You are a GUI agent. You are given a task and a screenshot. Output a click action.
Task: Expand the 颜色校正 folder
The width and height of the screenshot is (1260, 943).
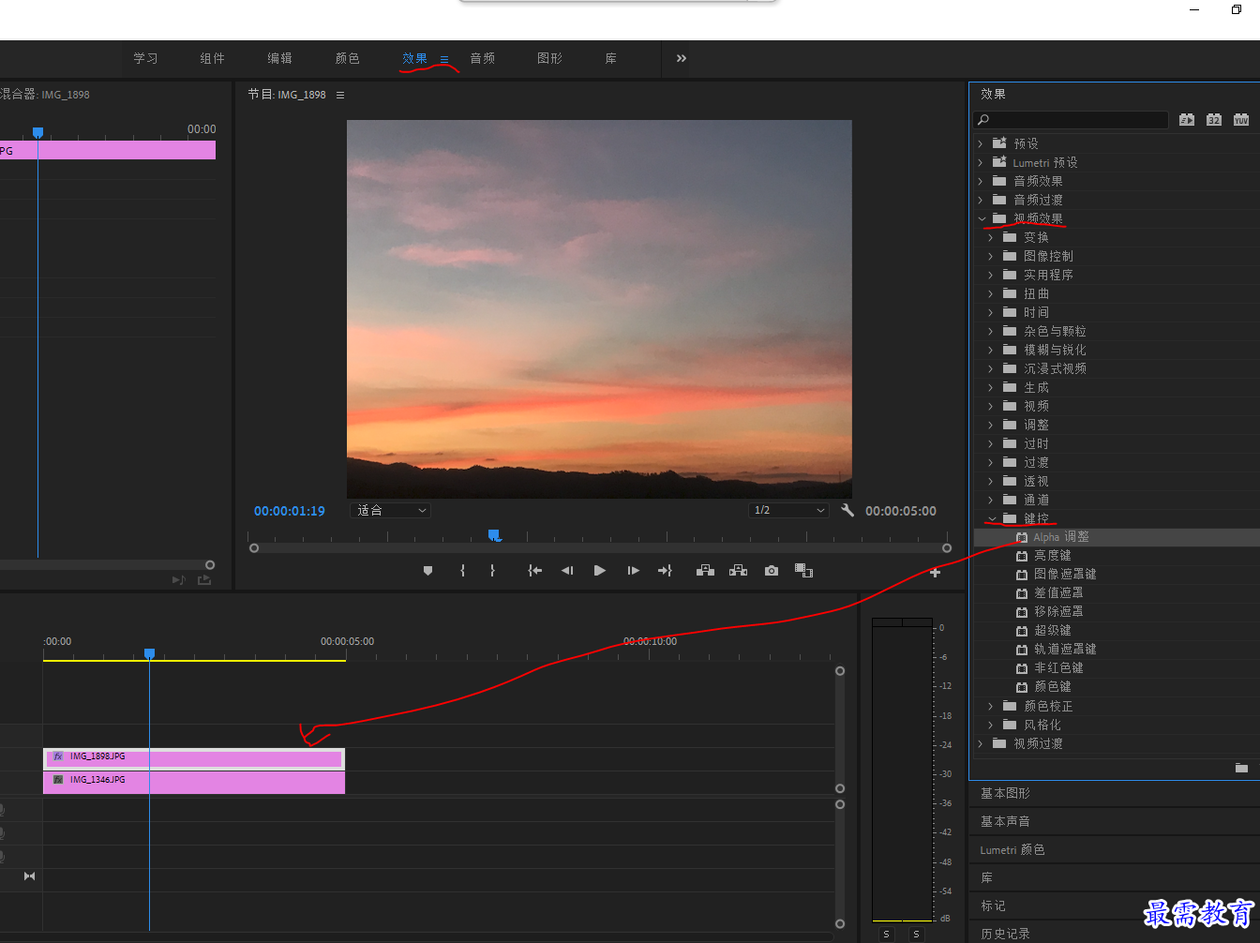tap(991, 706)
